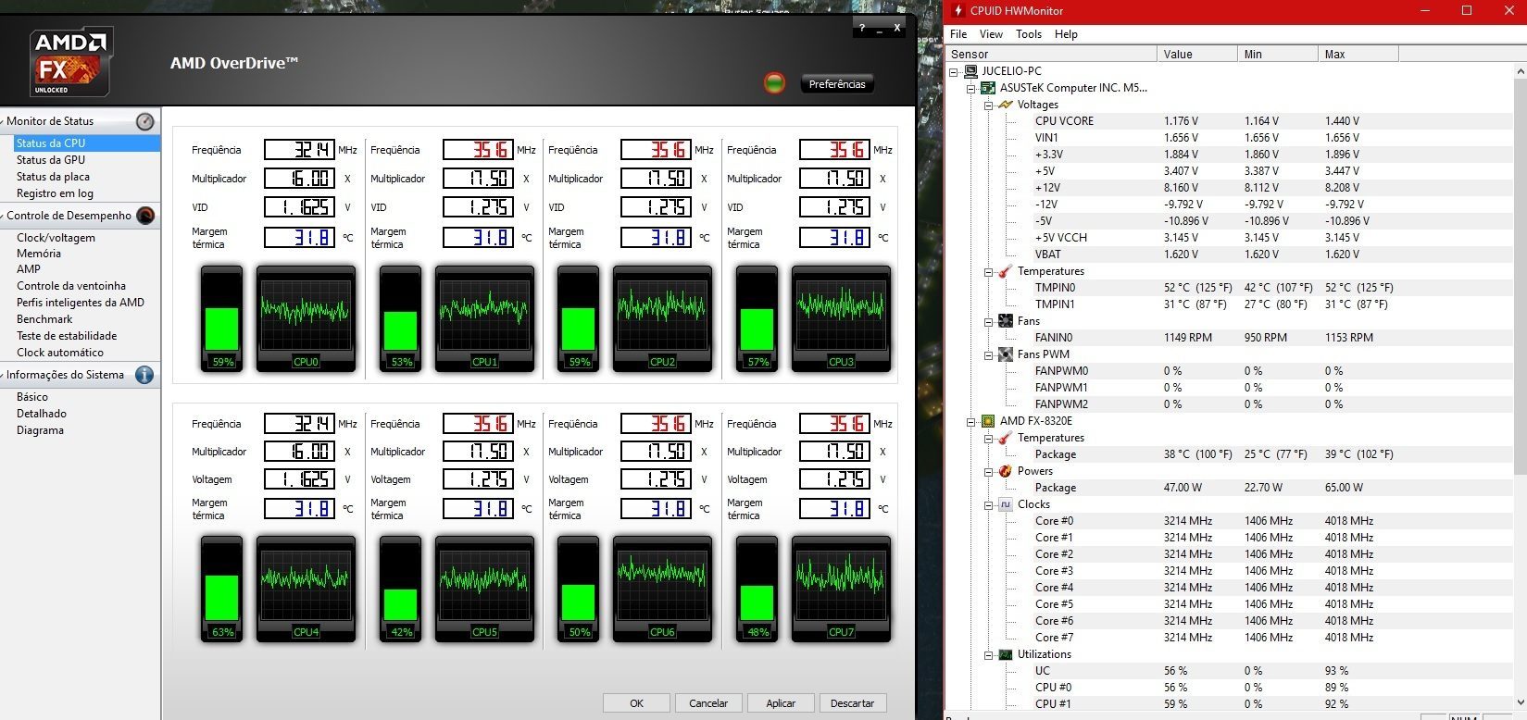Click the motherboard icon next to ASUSTeK Computer
1527x720 pixels.
[x=989, y=88]
